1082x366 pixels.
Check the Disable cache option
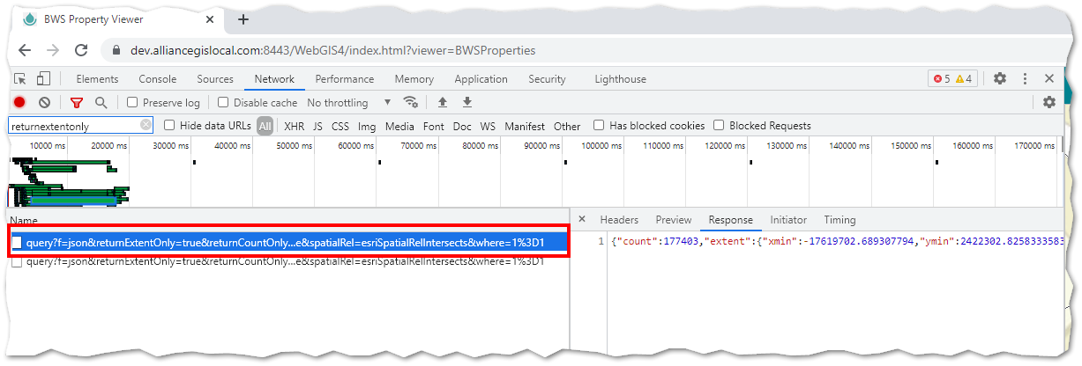point(224,103)
